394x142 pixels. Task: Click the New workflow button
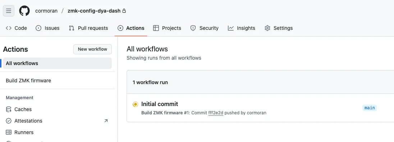(x=92, y=49)
